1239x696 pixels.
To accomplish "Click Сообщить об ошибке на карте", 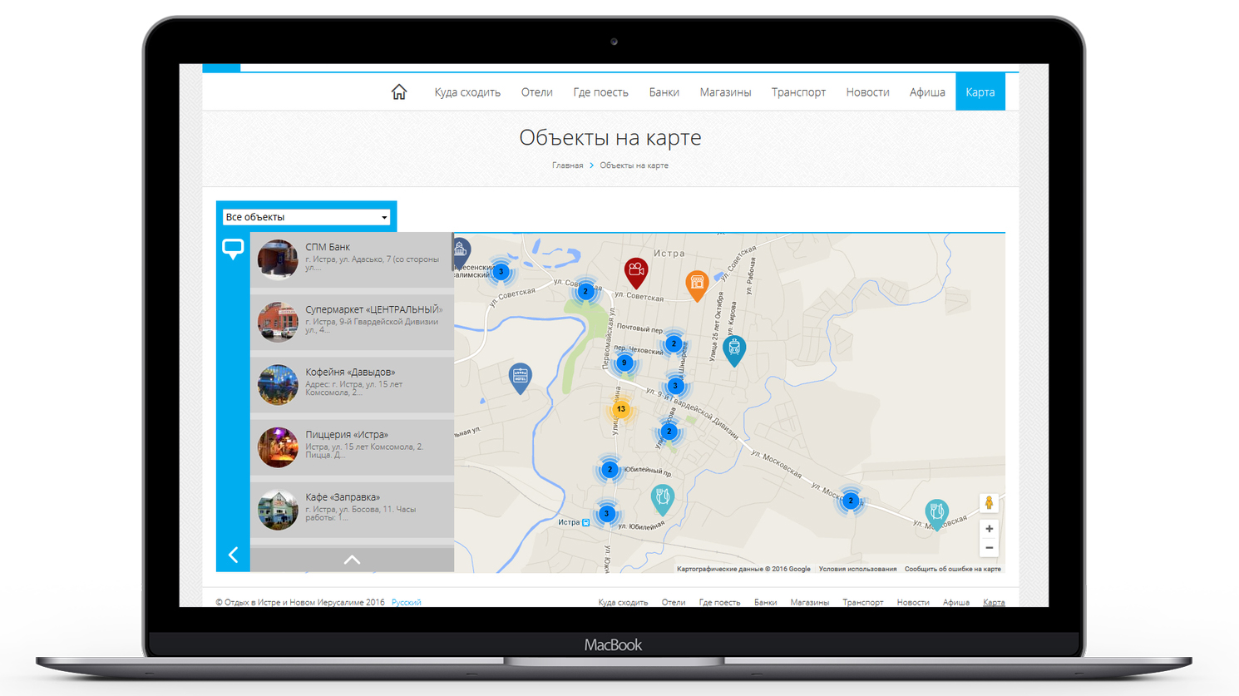I will (953, 569).
